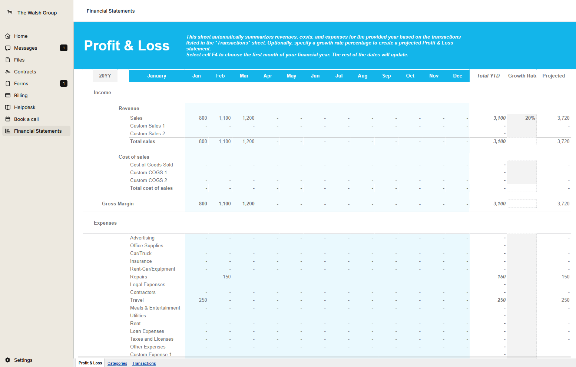Viewport: 576px width, 367px height.
Task: Click the Projected column header
Action: click(554, 76)
